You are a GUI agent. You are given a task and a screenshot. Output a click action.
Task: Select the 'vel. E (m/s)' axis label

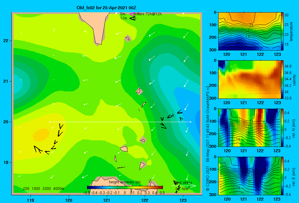click(294, 177)
